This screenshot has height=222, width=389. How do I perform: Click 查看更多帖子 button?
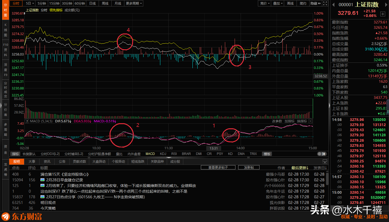point(218,167)
